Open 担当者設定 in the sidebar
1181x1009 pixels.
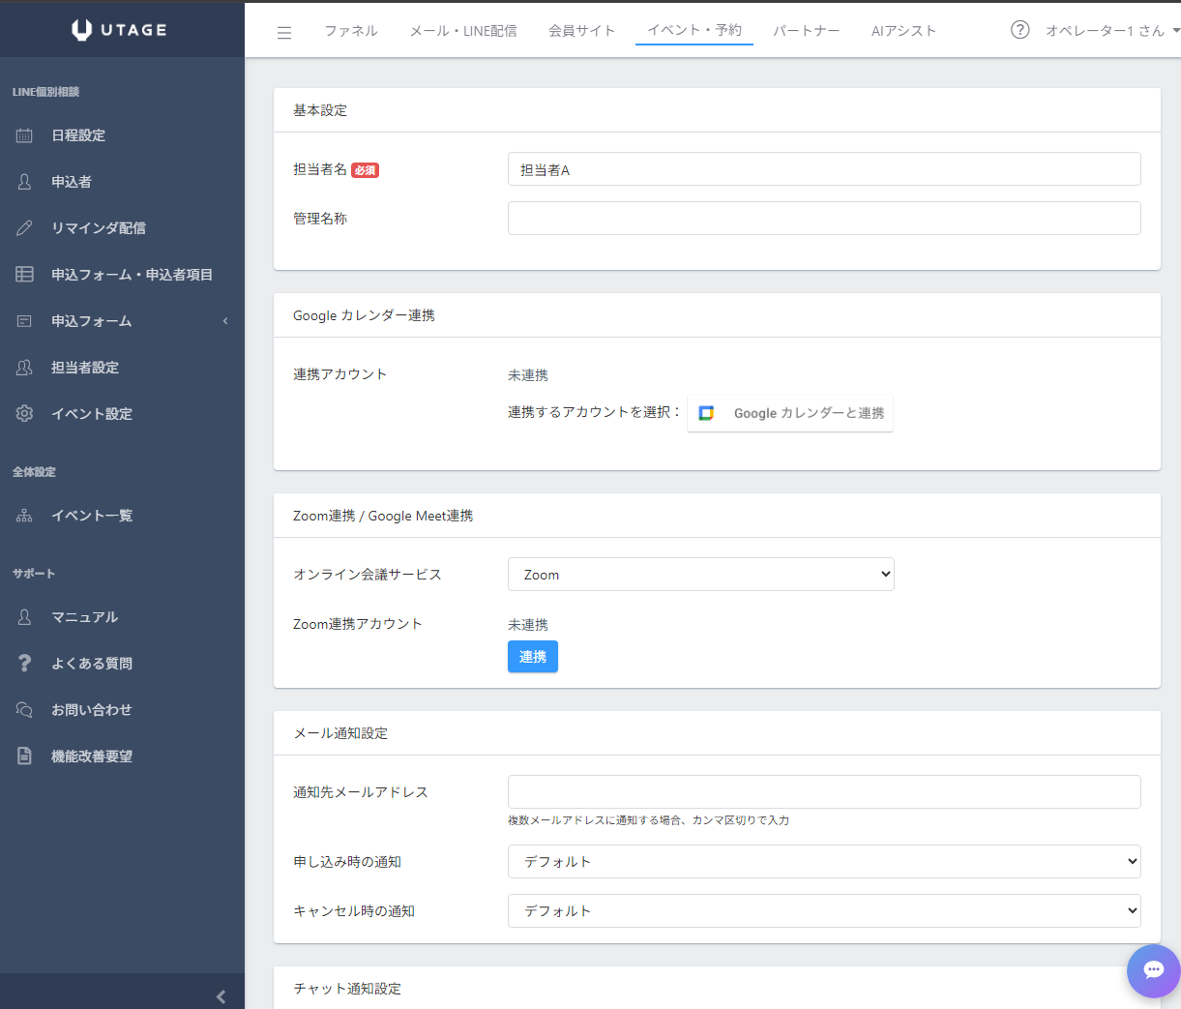tap(85, 368)
